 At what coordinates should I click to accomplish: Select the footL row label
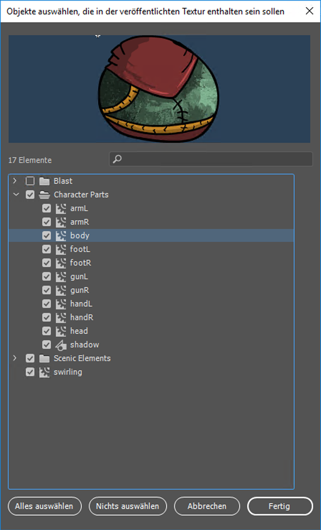tap(80, 249)
